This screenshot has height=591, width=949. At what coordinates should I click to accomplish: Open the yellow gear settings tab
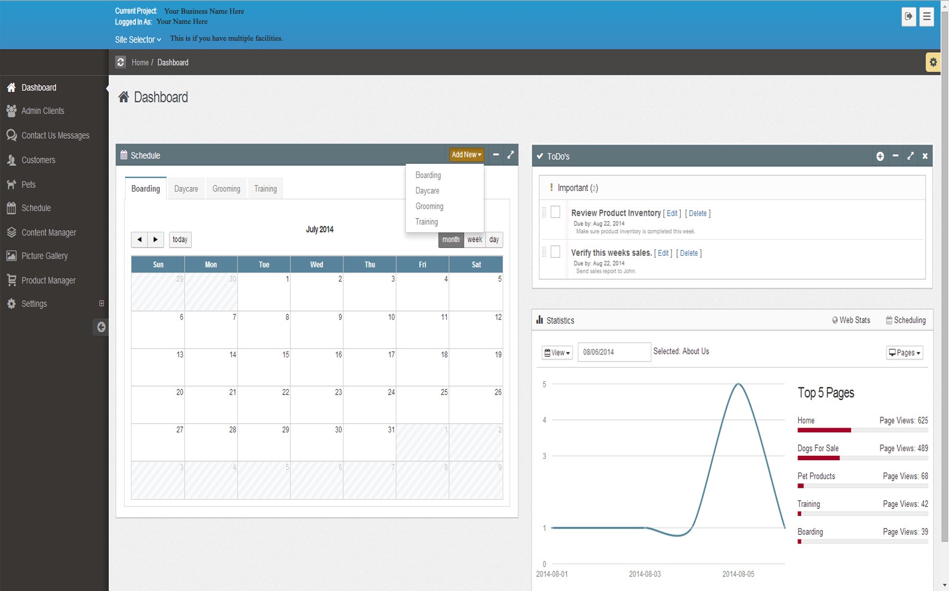pos(933,62)
